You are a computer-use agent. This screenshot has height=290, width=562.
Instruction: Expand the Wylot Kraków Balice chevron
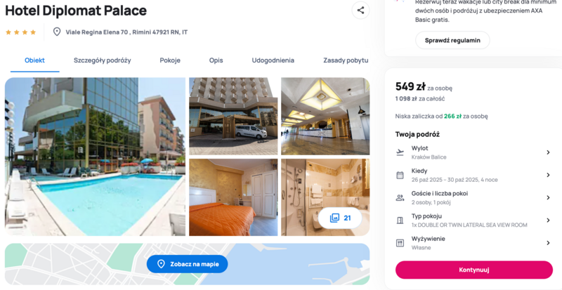548,152
